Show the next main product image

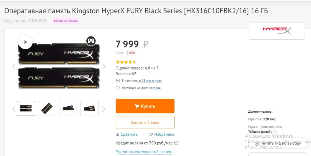click(x=104, y=67)
